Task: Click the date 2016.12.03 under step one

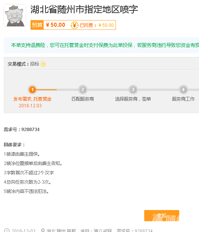Action: [30, 106]
